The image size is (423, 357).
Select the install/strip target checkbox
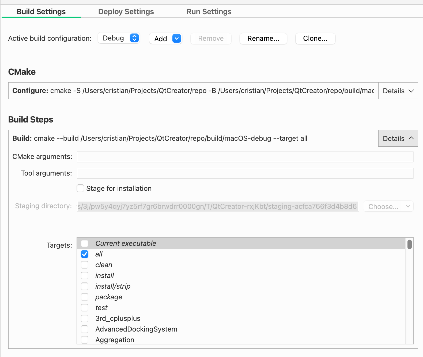point(85,286)
